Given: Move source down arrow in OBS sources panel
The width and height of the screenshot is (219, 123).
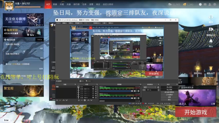Looking at the screenshot, I should coord(91,100).
